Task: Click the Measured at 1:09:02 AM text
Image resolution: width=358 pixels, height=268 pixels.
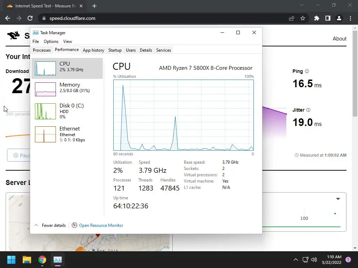Action: pyautogui.click(x=321, y=155)
